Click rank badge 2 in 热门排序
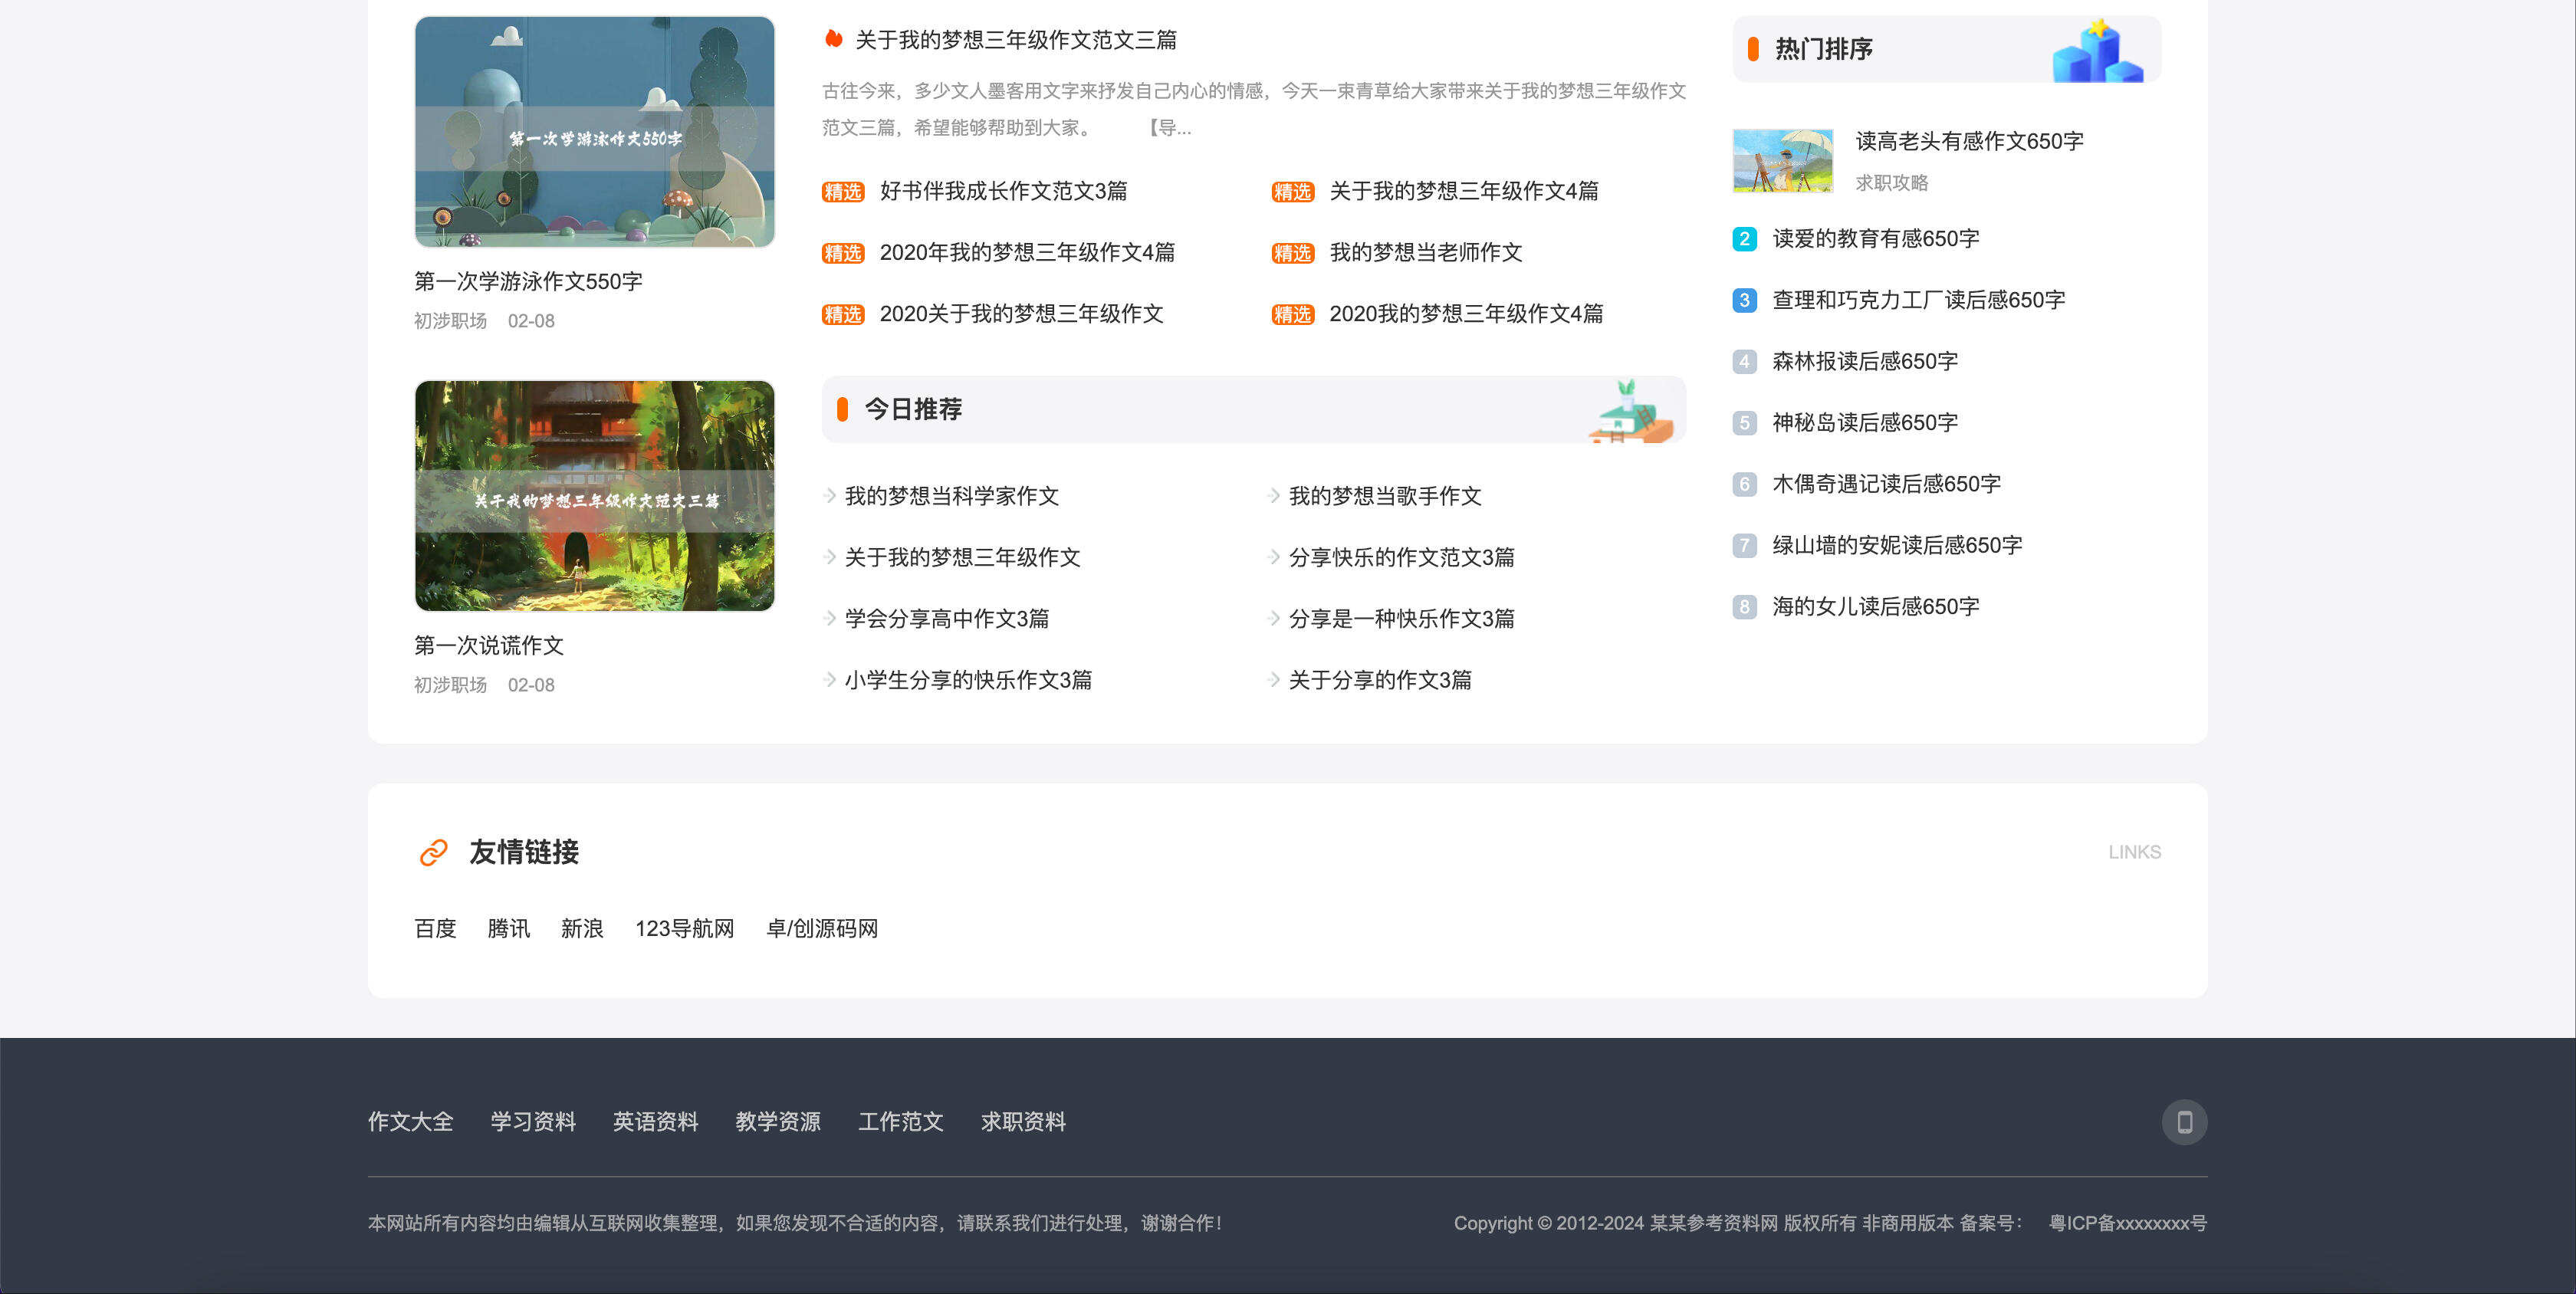The height and width of the screenshot is (1294, 2576). tap(1744, 239)
